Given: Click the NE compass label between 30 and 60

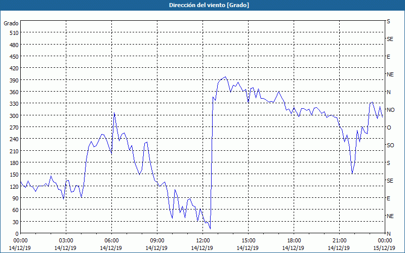Looking at the screenshot, I should click(x=390, y=216).
